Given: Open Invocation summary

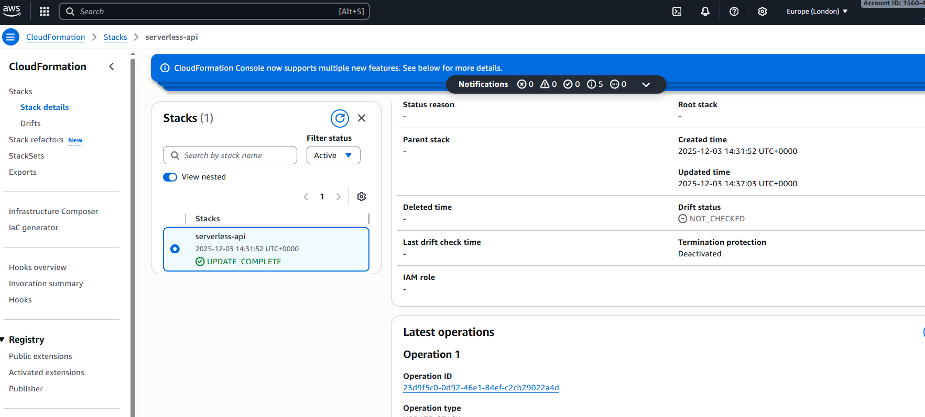Looking at the screenshot, I should 46,284.
